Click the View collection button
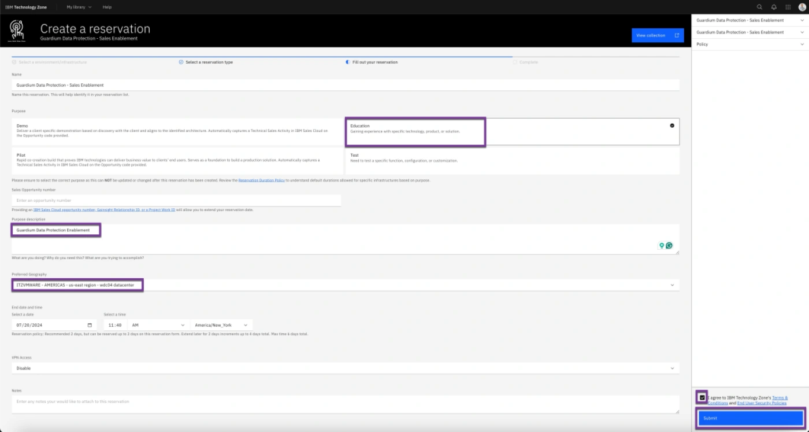Viewport: 809px width, 432px height. click(x=658, y=35)
